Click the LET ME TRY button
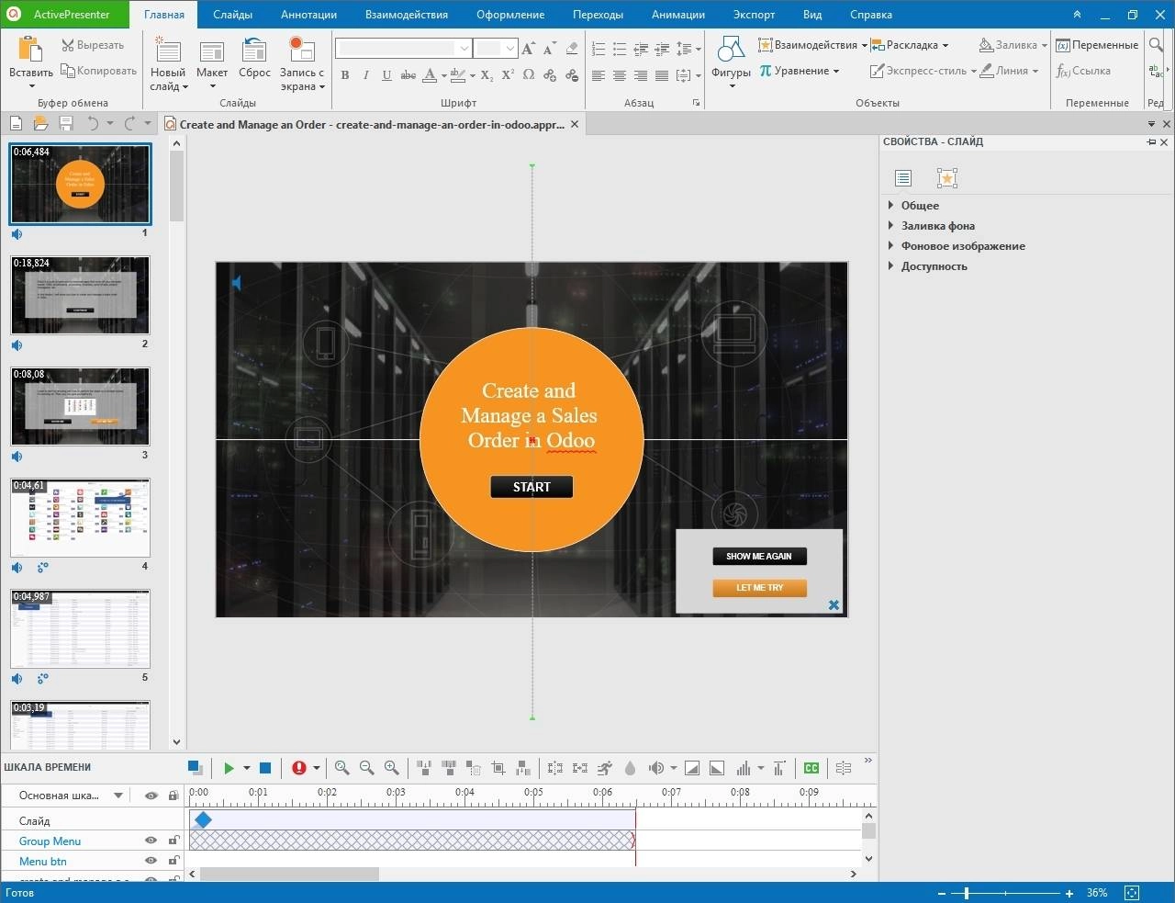Image resolution: width=1175 pixels, height=903 pixels. tap(759, 588)
